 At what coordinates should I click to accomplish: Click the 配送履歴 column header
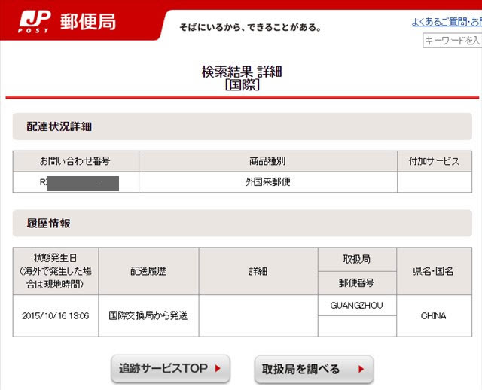point(148,271)
